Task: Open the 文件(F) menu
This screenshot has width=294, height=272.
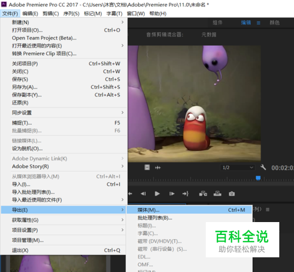Action: tap(10, 14)
